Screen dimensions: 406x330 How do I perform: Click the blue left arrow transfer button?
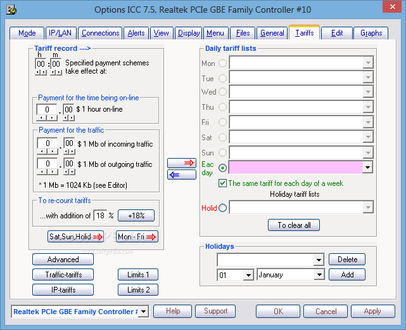[182, 175]
